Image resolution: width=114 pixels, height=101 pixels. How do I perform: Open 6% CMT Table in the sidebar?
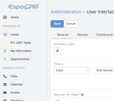(21, 43)
